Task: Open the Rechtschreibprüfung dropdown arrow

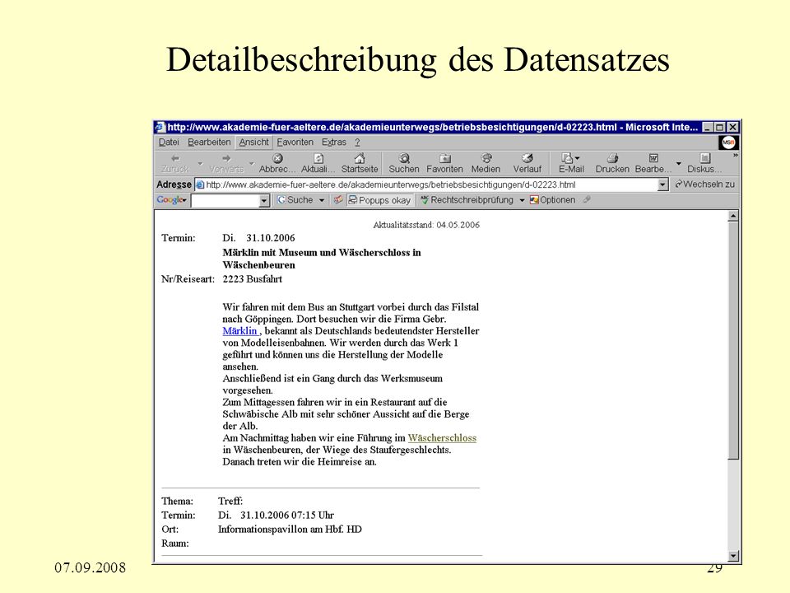Action: coord(522,200)
